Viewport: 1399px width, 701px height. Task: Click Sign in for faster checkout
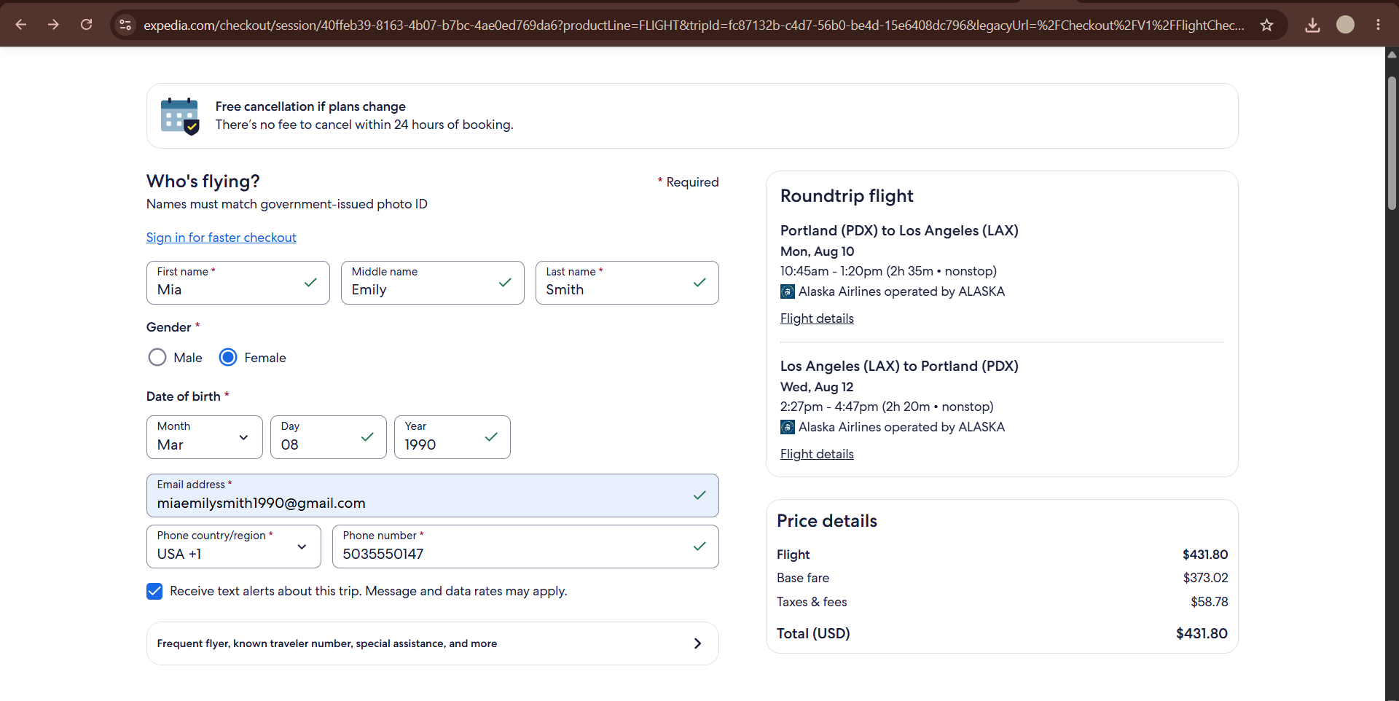click(222, 238)
